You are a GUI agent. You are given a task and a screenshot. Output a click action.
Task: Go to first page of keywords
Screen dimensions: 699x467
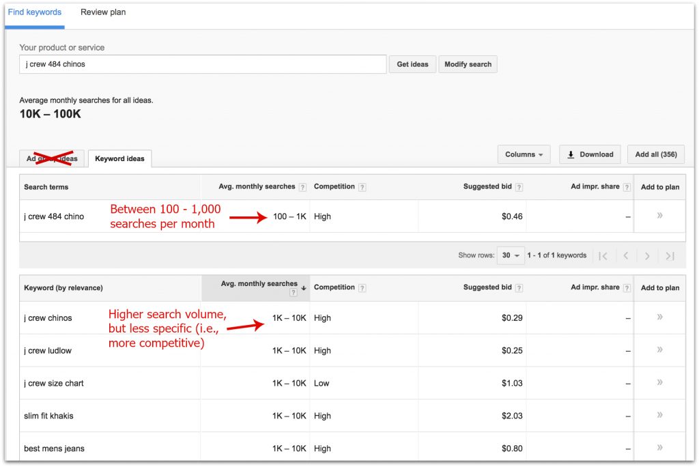(603, 255)
